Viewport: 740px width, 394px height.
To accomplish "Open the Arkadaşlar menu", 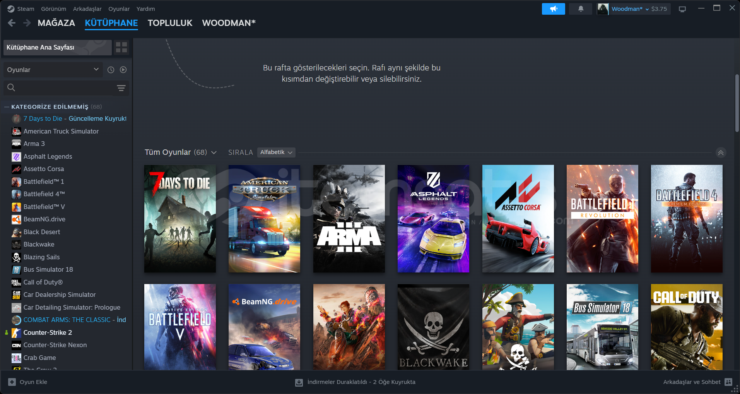I will click(87, 9).
